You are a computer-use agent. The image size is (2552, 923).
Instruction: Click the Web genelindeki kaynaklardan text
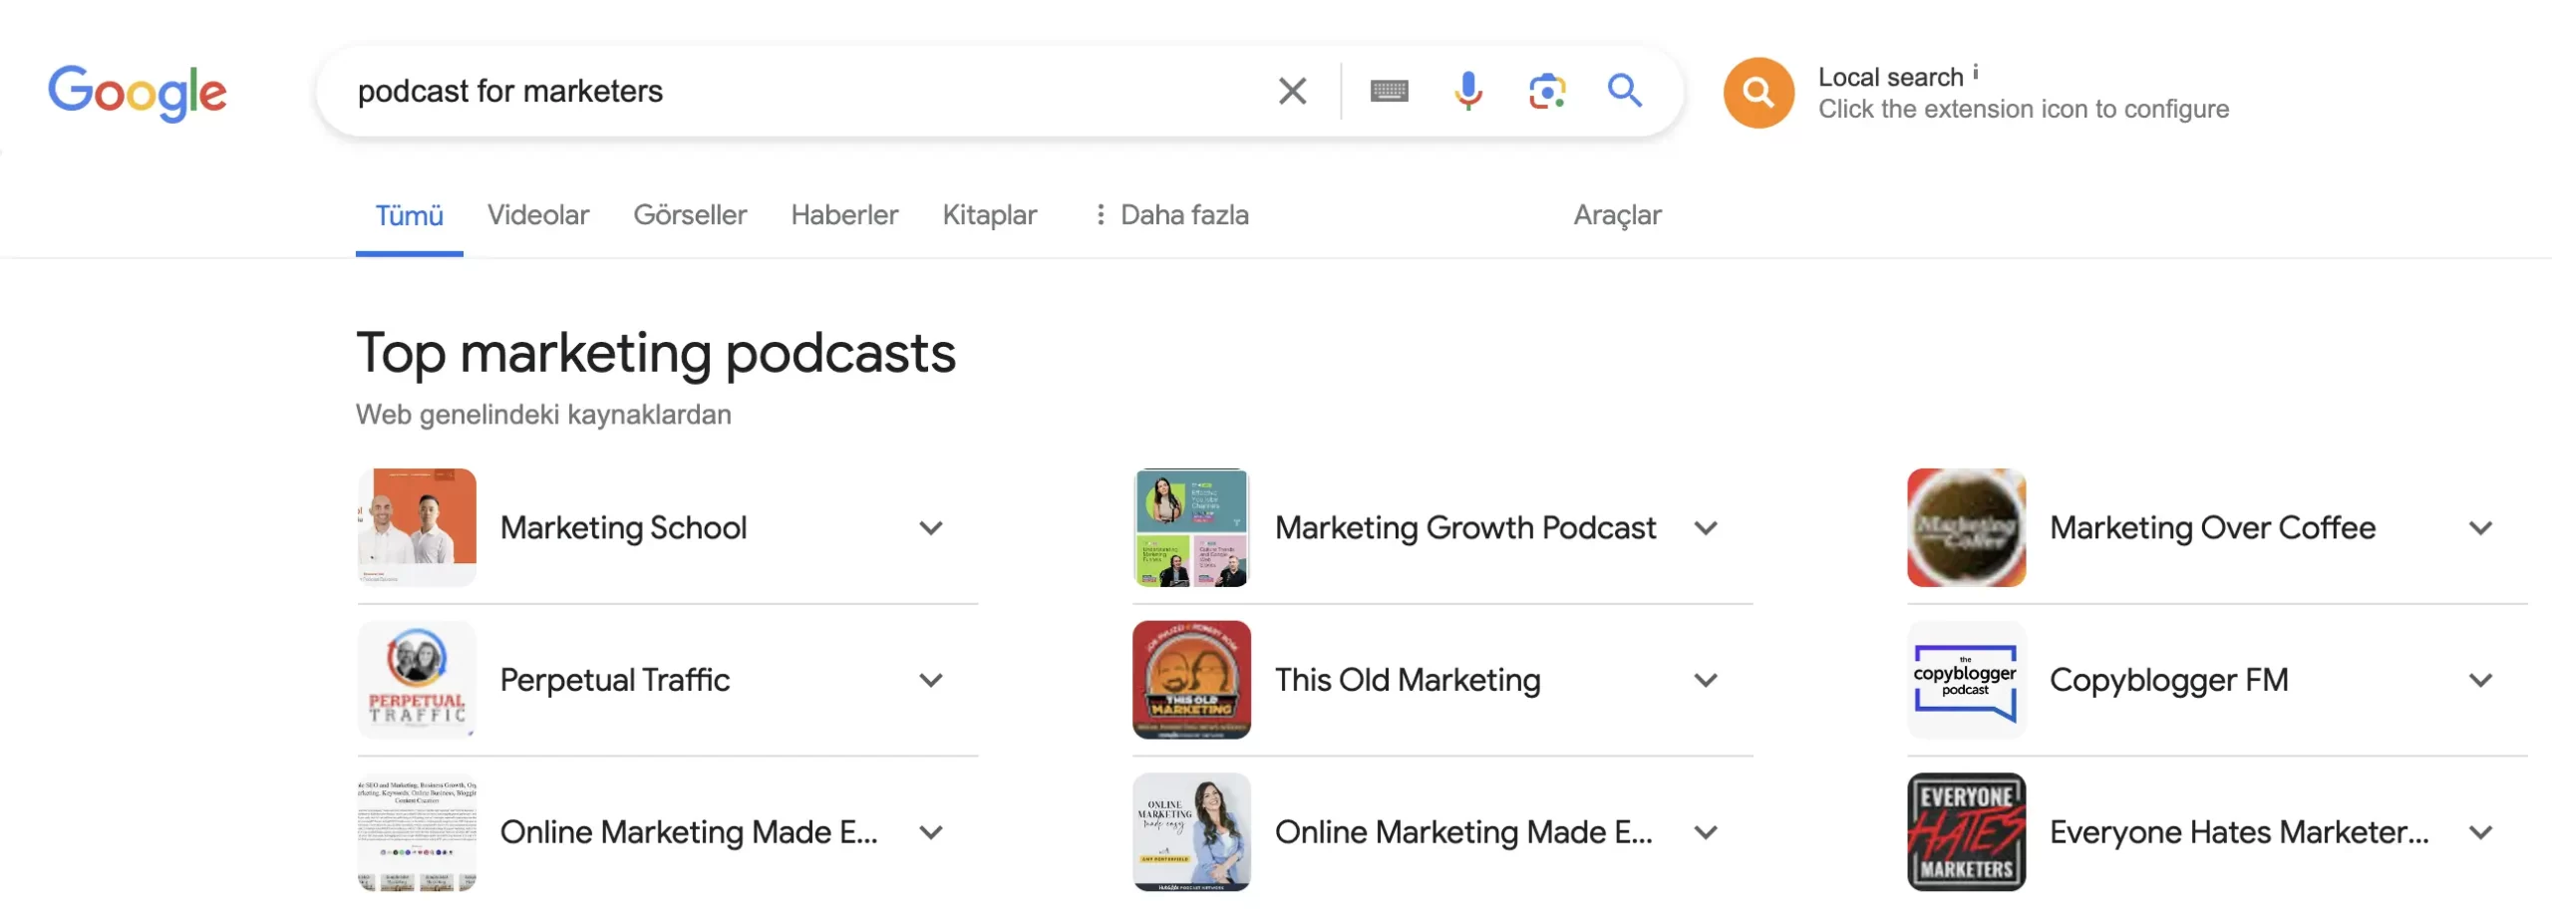pyautogui.click(x=543, y=415)
